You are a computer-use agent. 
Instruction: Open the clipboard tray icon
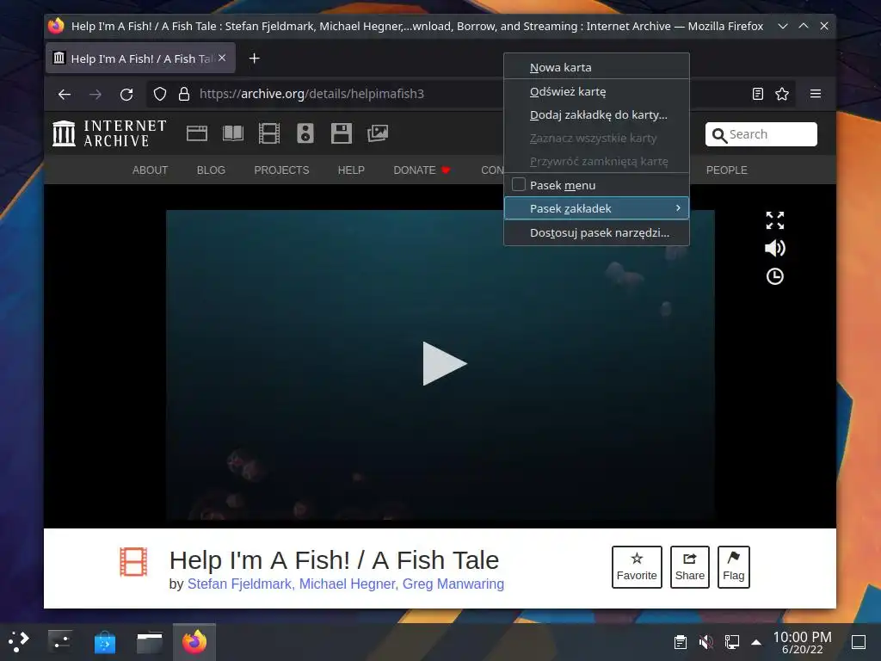click(681, 642)
